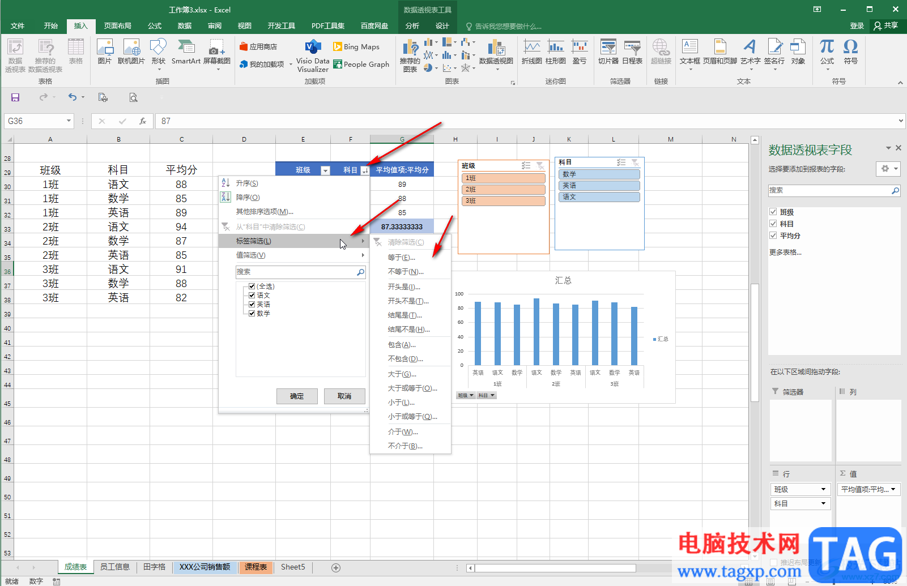Viewport: 907px width, 586px height.
Task: Open Bing Maps add-in
Action: (x=356, y=46)
